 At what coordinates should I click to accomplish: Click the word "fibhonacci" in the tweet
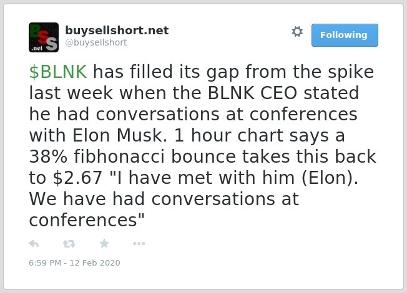(119, 157)
